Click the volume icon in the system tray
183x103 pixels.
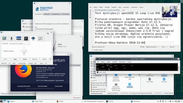170,101
